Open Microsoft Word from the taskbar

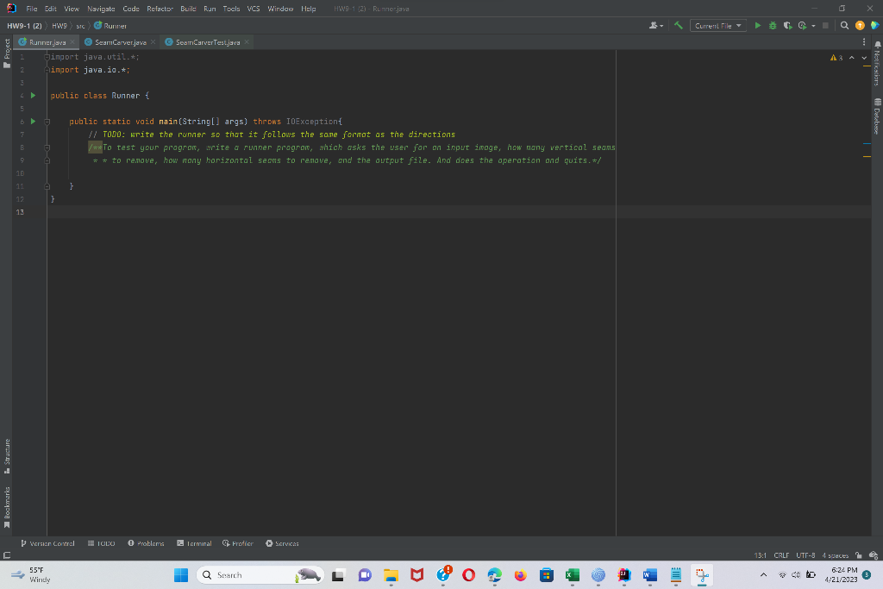pos(650,575)
